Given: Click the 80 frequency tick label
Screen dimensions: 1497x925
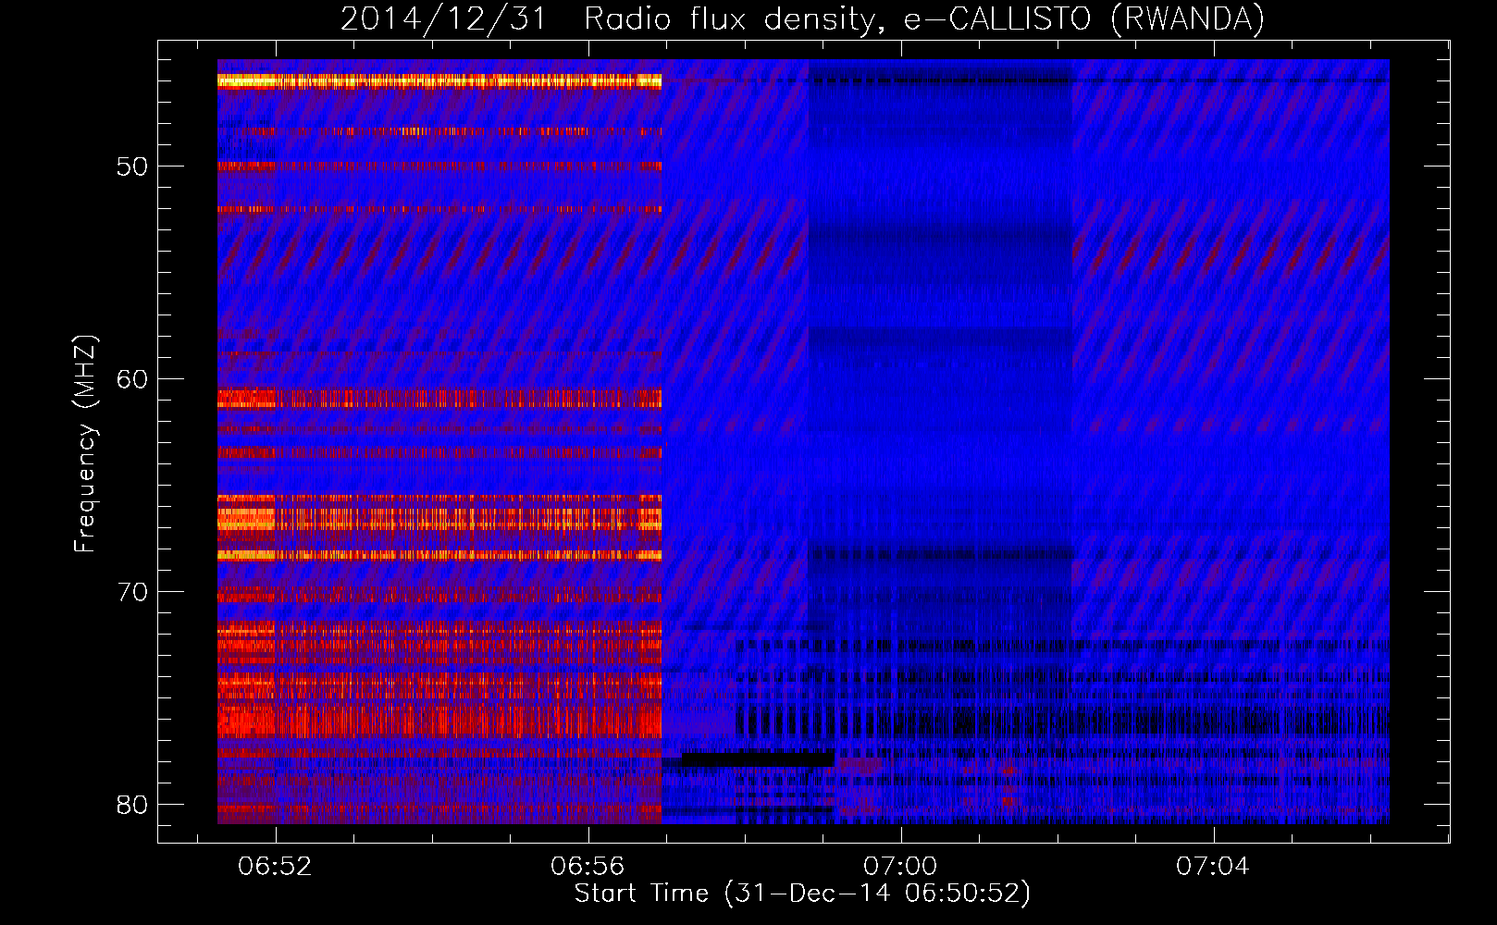Looking at the screenshot, I should pyautogui.click(x=132, y=805).
